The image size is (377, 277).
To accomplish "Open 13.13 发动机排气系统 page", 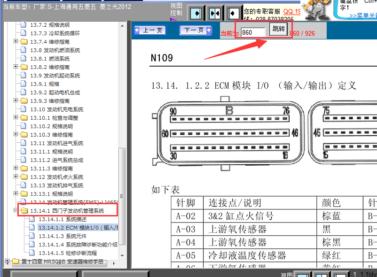I will 57,185.
